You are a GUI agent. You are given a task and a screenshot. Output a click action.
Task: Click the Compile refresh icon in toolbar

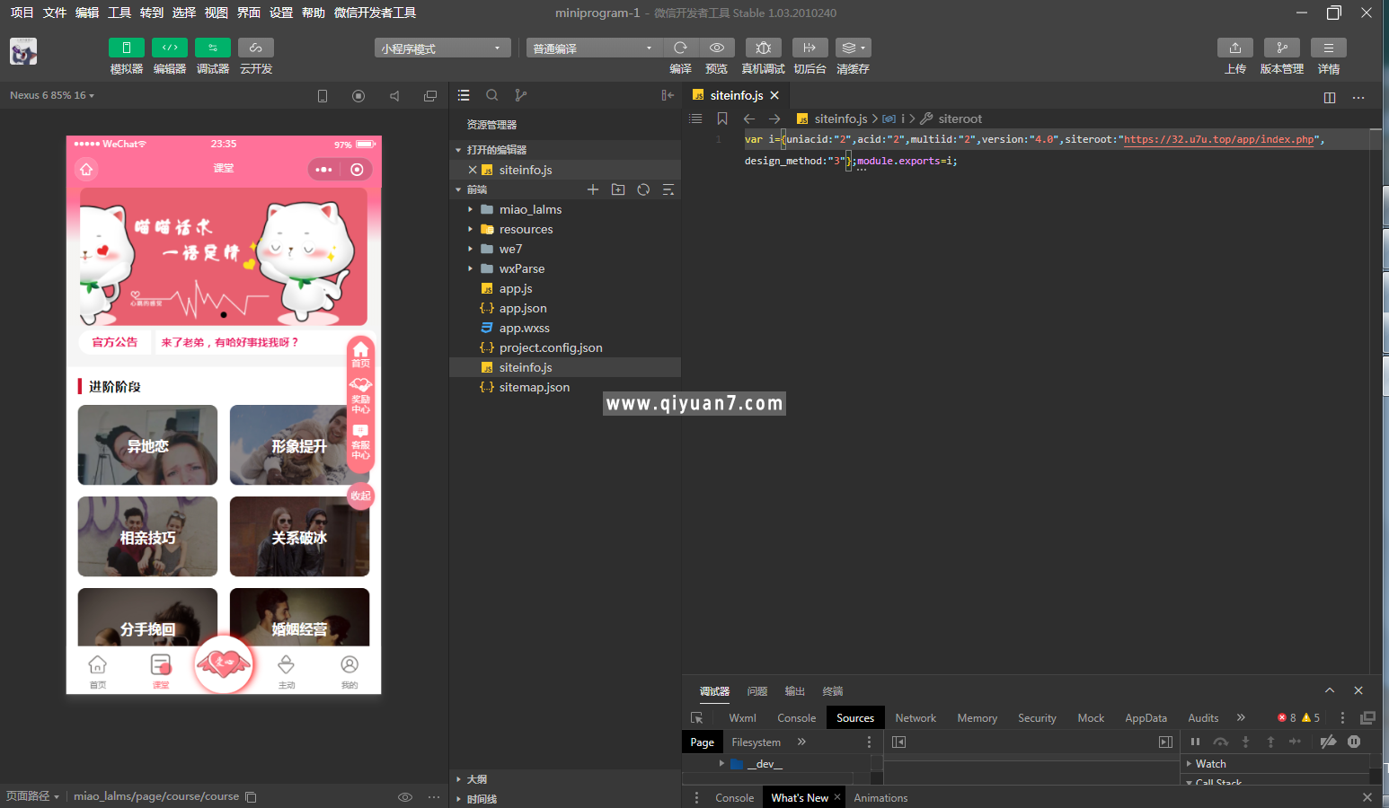[x=680, y=48]
